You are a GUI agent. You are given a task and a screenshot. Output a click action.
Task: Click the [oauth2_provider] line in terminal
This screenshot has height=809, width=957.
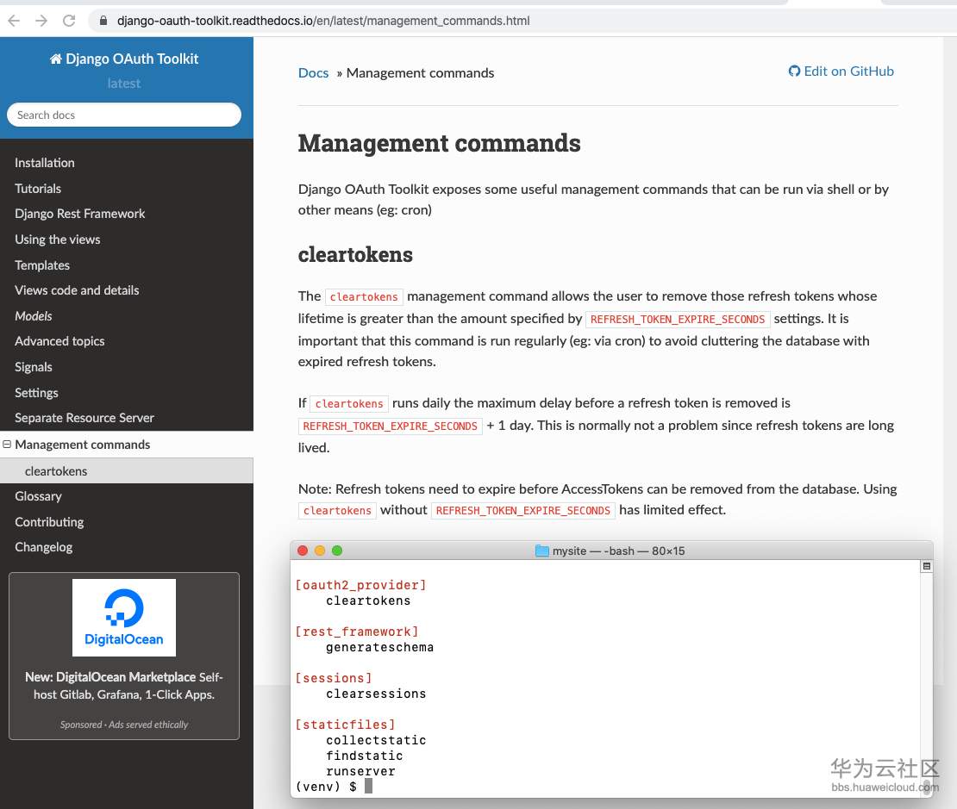tap(360, 585)
